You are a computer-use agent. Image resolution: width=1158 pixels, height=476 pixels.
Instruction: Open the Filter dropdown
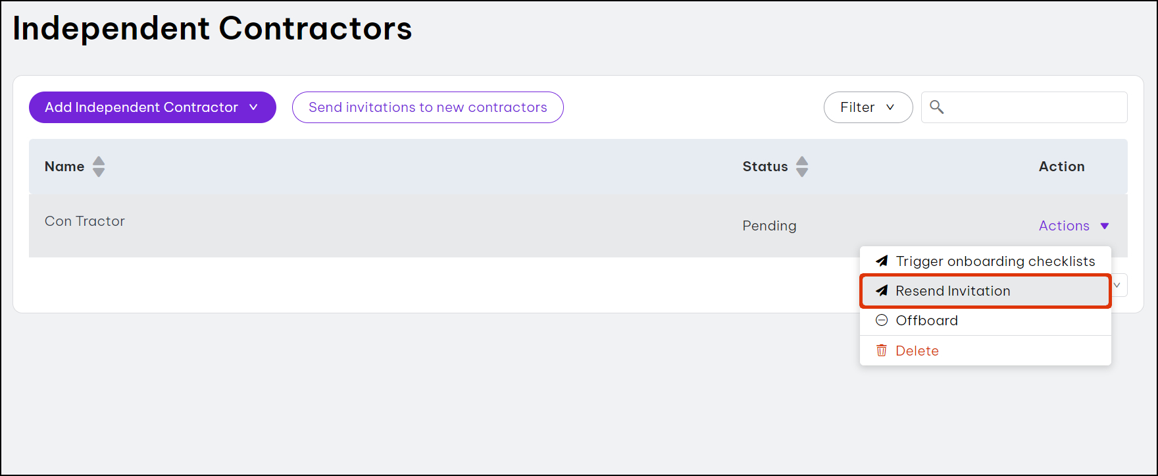point(868,107)
